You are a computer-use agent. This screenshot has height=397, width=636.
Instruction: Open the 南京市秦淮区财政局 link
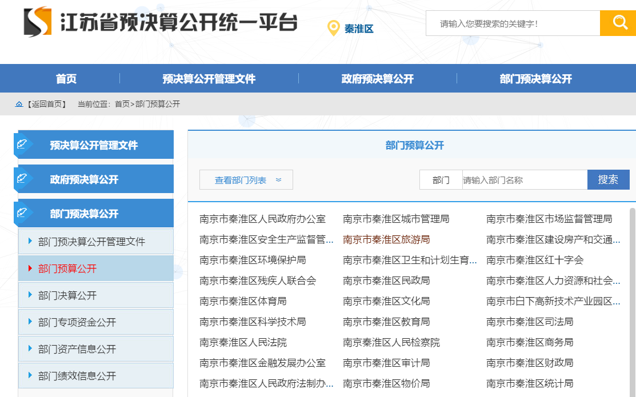529,363
